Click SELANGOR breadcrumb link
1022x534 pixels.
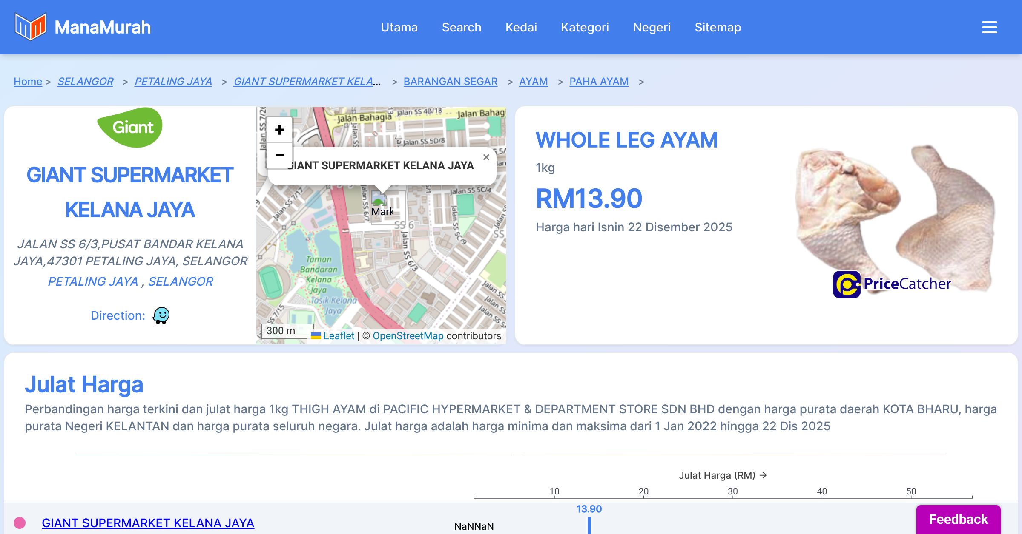(85, 81)
